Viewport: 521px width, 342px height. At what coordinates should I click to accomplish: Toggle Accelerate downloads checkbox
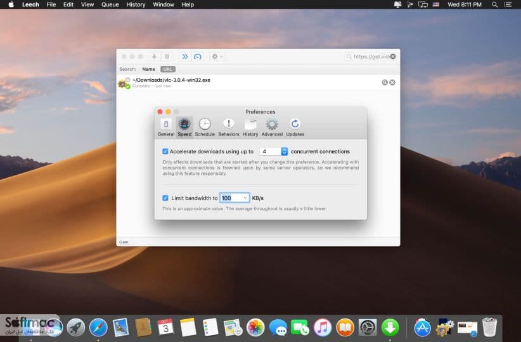point(165,151)
